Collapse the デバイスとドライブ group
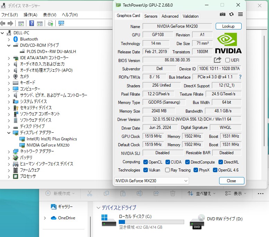This screenshot has height=237, width=269. (x=98, y=208)
